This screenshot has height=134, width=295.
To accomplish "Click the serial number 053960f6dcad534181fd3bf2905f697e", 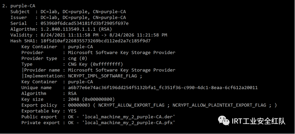I will point(84,23).
